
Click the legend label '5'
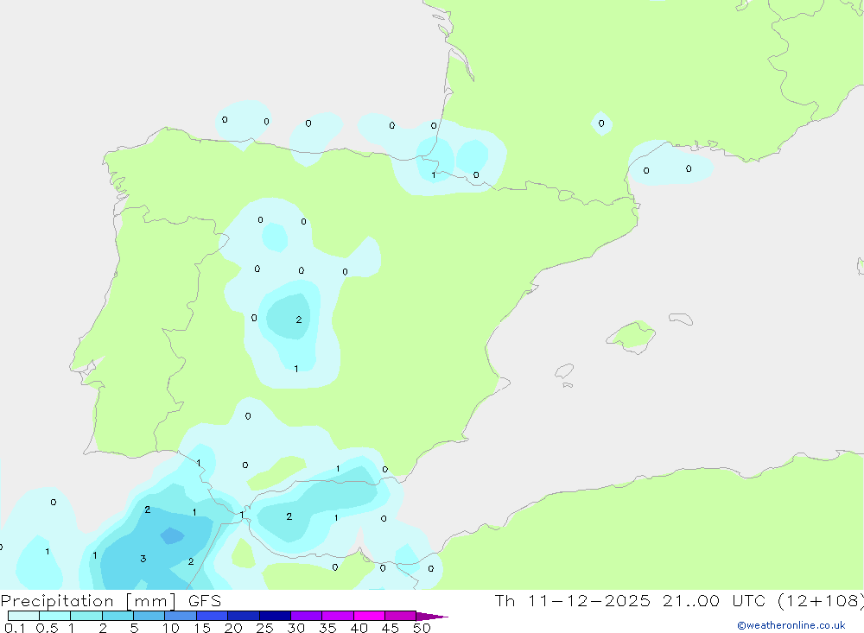pos(134,628)
